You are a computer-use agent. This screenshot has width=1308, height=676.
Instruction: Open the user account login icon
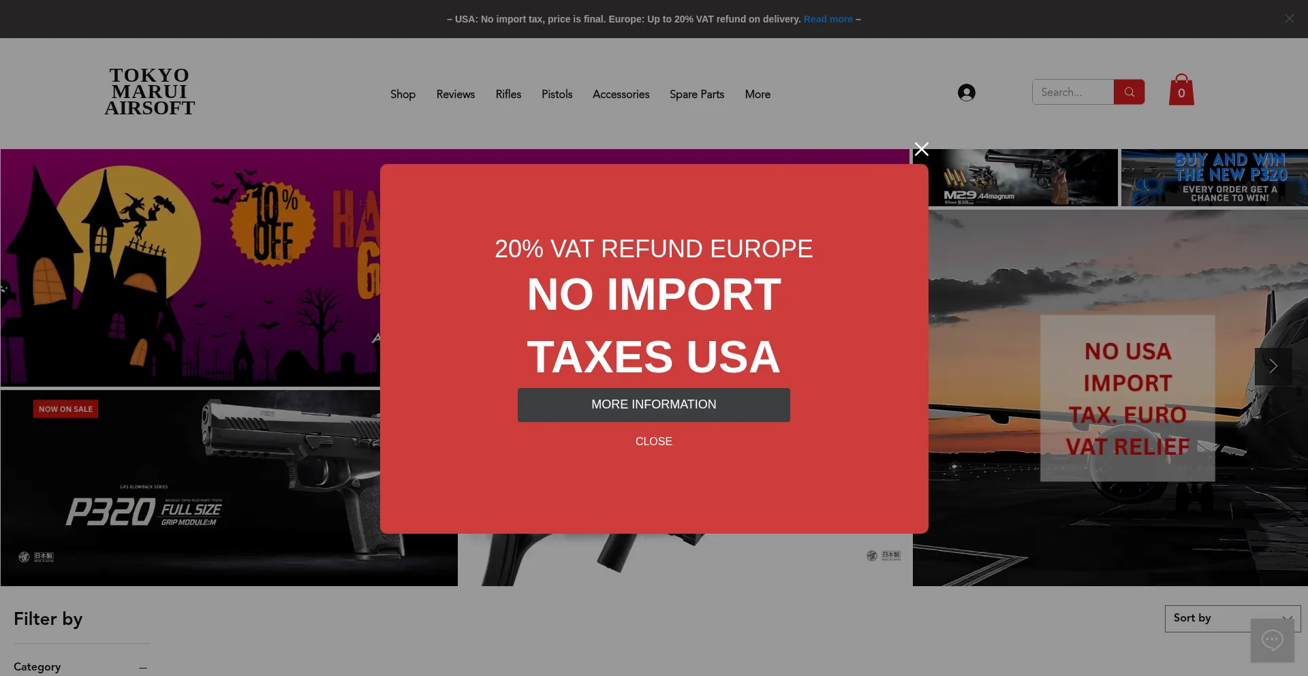(x=966, y=93)
